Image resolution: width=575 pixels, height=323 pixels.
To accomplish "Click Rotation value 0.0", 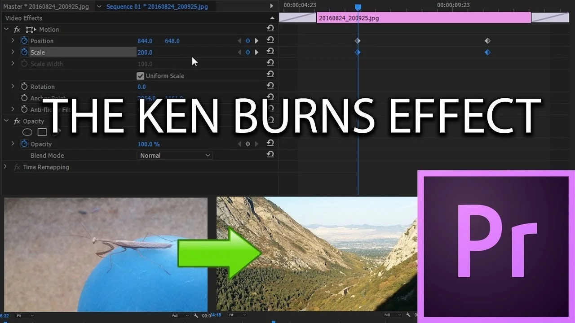I will pyautogui.click(x=142, y=87).
